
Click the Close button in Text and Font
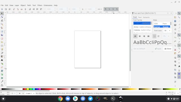pyautogui.click(x=168, y=49)
